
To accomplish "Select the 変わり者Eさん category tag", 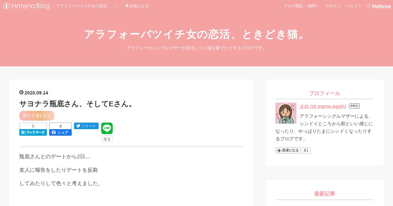I will click(x=37, y=116).
